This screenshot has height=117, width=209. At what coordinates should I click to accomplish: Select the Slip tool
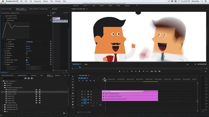[72, 96]
